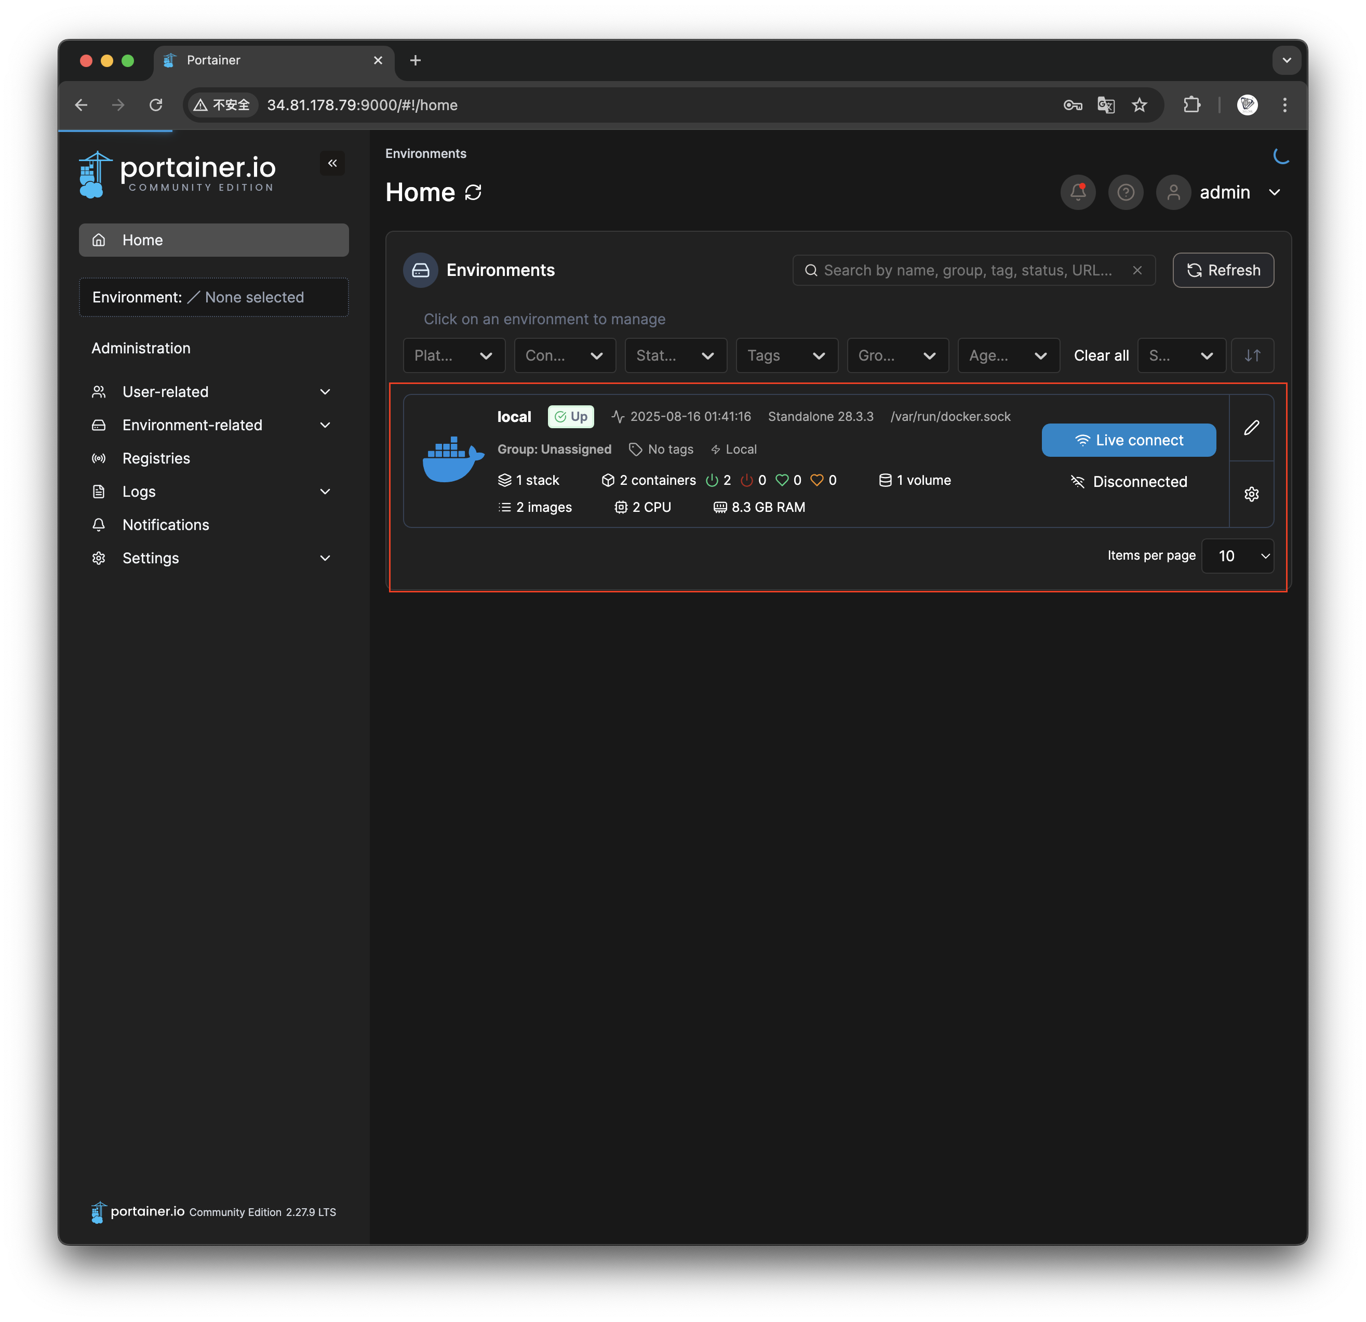Clear the environment search with X icon
This screenshot has height=1322, width=1366.
(x=1137, y=270)
